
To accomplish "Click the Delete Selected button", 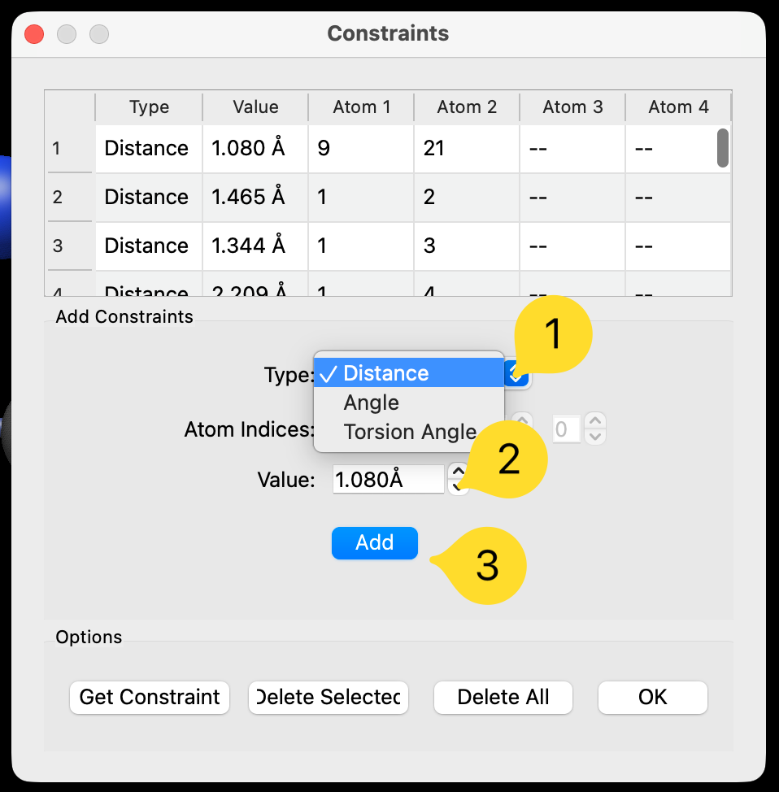I will [328, 697].
